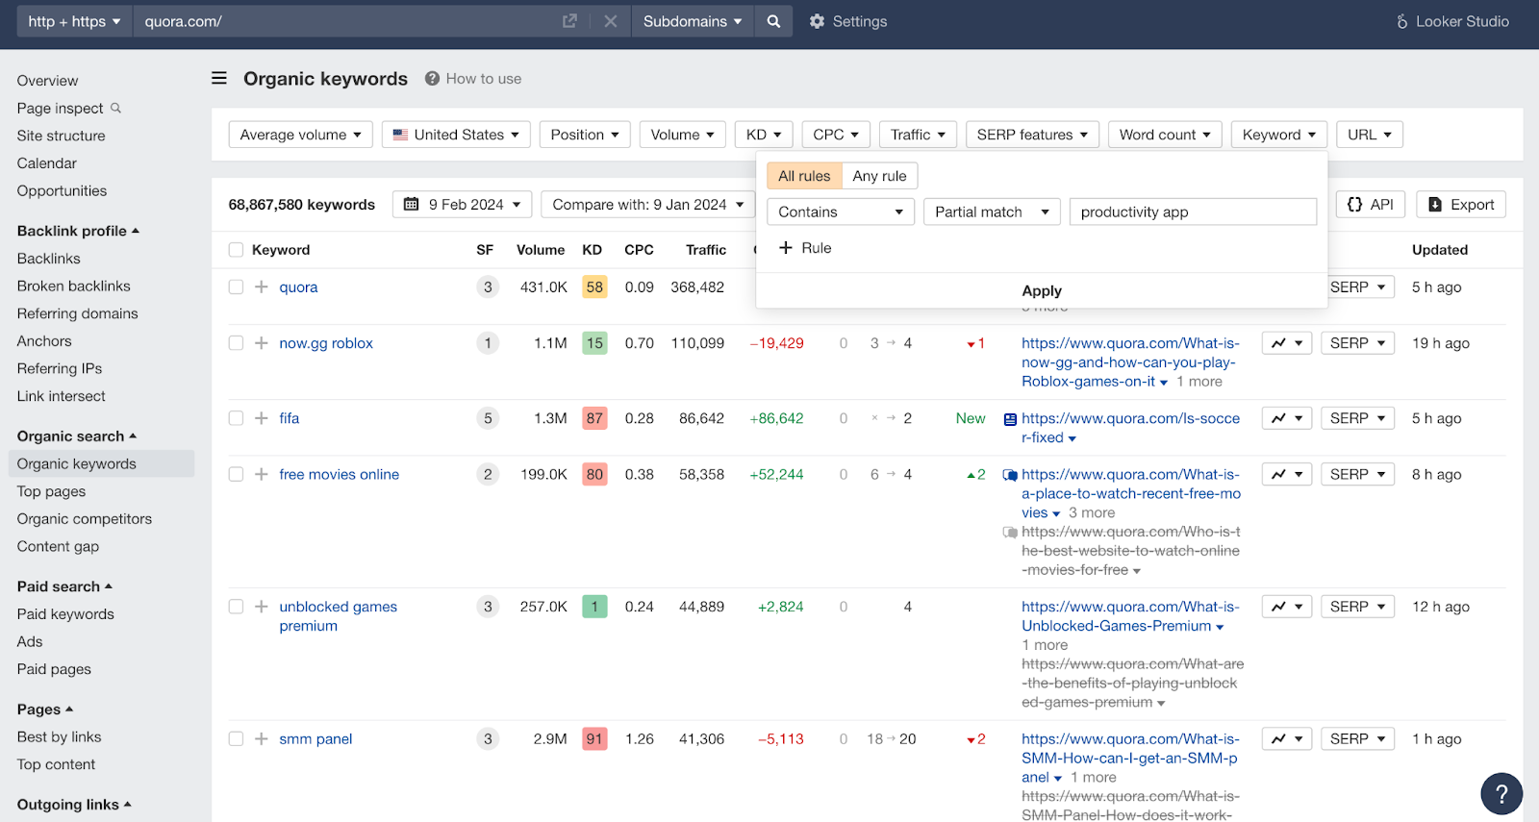The image size is (1539, 822).
Task: Open the Word count filter
Action: click(x=1165, y=135)
